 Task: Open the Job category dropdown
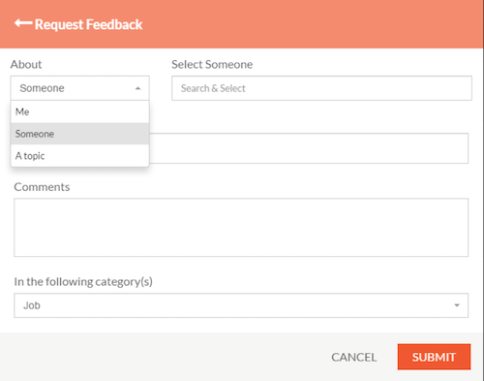pos(241,305)
